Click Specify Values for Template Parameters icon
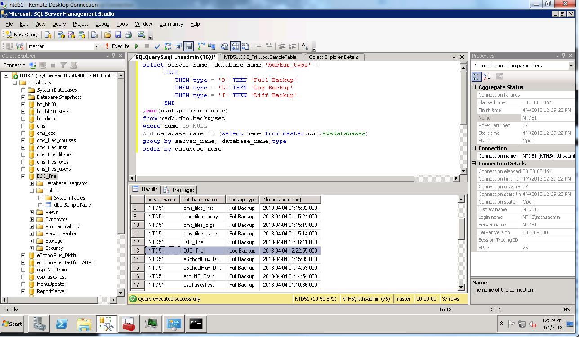Image resolution: width=579 pixels, height=337 pixels. click(305, 46)
